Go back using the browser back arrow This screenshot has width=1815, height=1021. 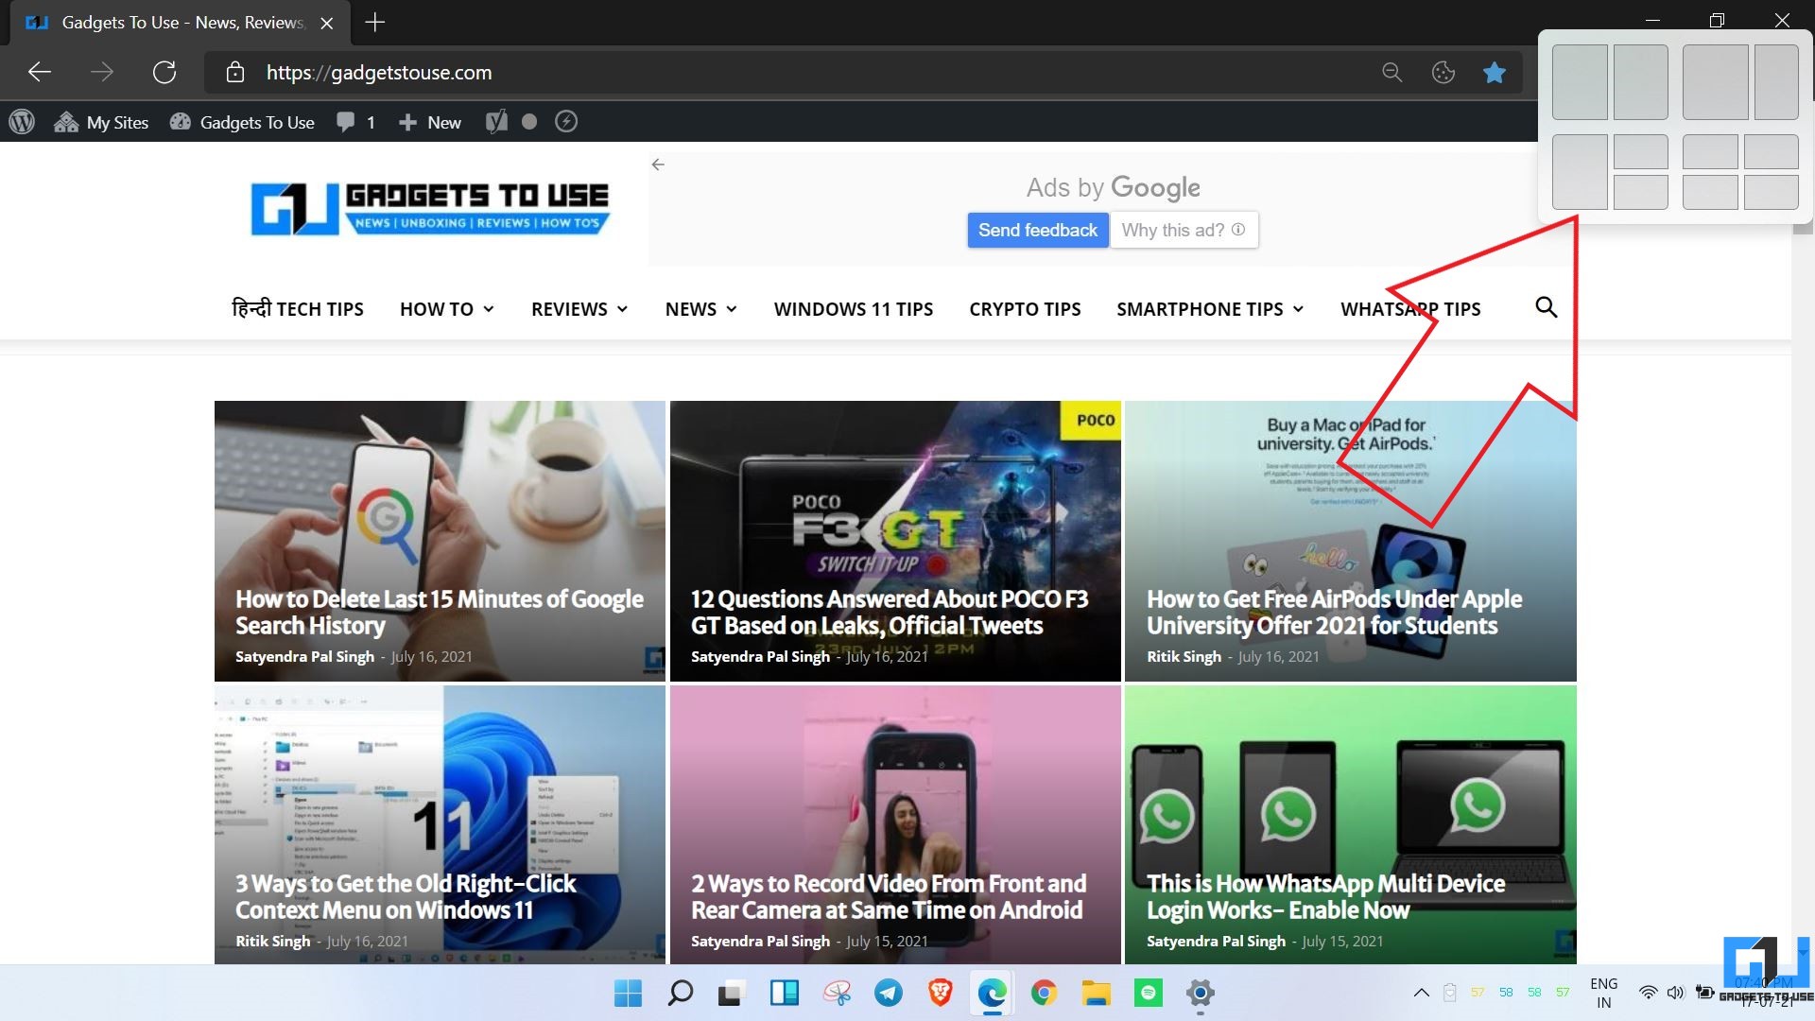point(40,73)
